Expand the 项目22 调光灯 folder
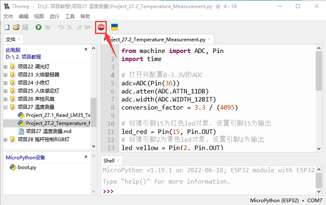Image resolution: width=326 pixels, height=205 pixels. 6,66
